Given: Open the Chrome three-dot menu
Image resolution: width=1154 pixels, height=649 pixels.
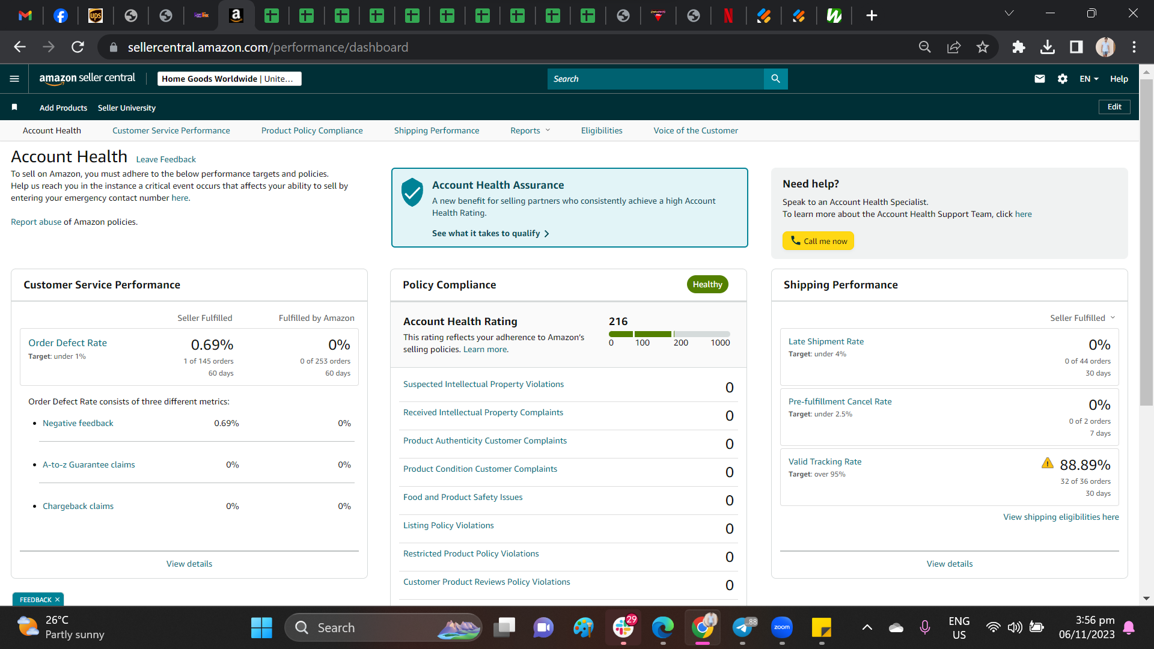Looking at the screenshot, I should [x=1134, y=47].
